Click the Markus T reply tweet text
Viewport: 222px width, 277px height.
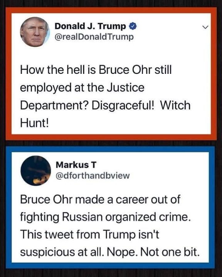click(x=110, y=225)
